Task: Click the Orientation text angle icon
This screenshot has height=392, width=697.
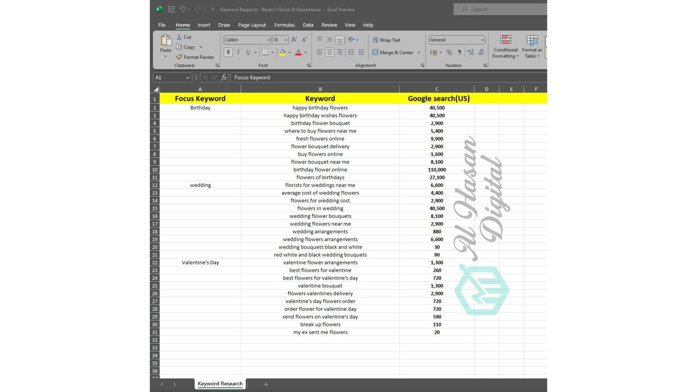Action: [351, 40]
